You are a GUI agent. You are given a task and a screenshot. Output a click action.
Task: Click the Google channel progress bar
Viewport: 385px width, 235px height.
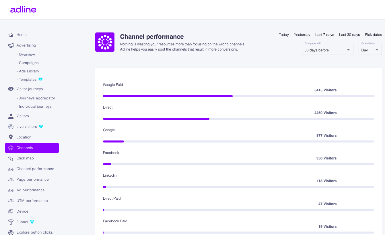coord(238,141)
